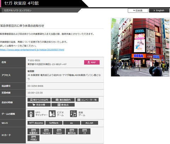Click the music game icon
Image resolution: width=170 pixels, height=144 pixels.
coord(73,114)
